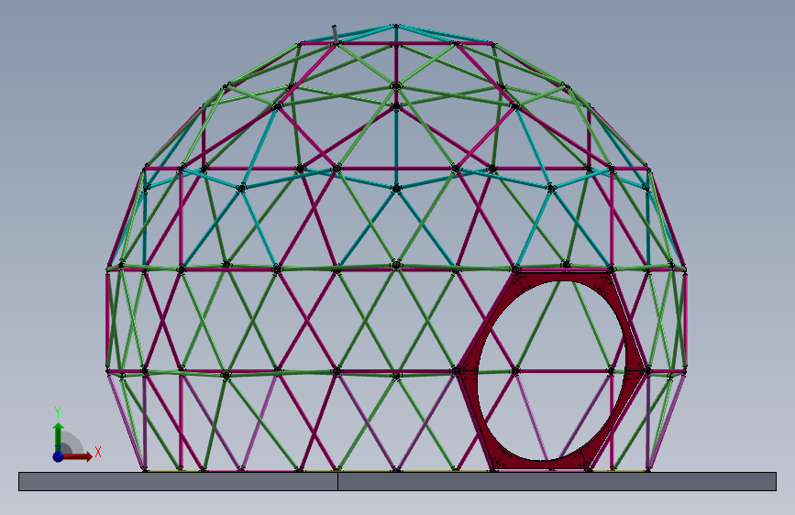Select the right gray base plate section
The height and width of the screenshot is (515, 795).
[557, 481]
